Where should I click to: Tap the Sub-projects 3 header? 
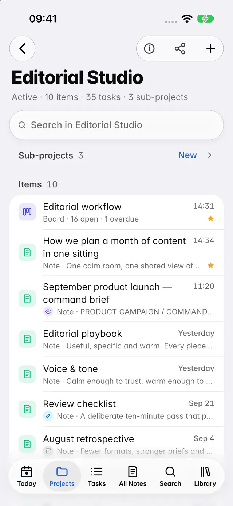click(51, 155)
